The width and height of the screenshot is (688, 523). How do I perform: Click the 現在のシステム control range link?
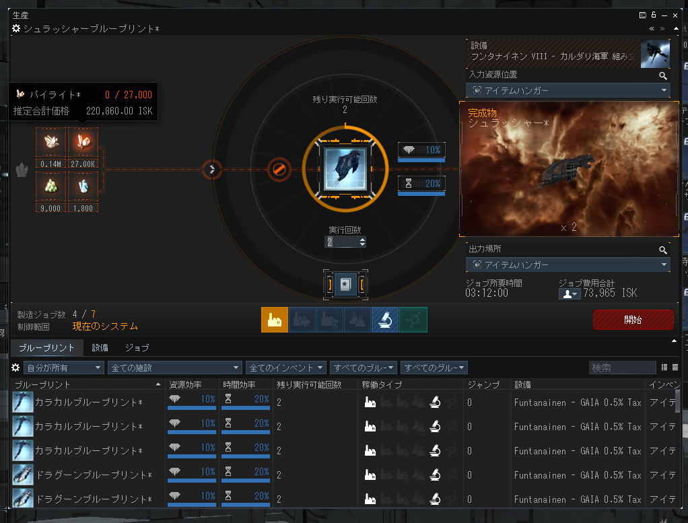pos(105,326)
